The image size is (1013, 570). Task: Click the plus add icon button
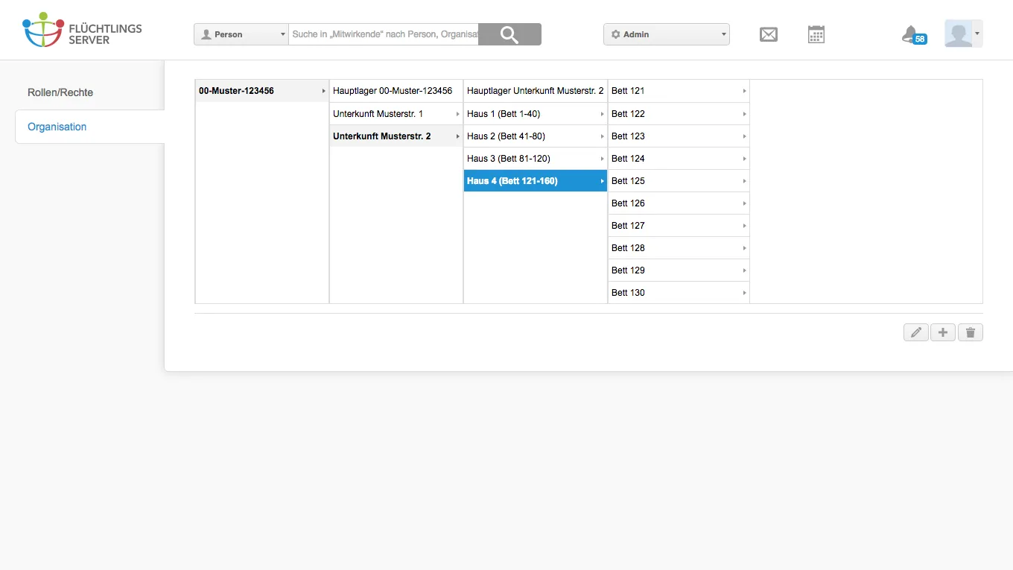pyautogui.click(x=943, y=332)
